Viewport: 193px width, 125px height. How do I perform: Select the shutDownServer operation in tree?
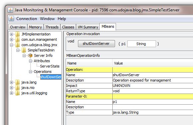click(x=51, y=77)
